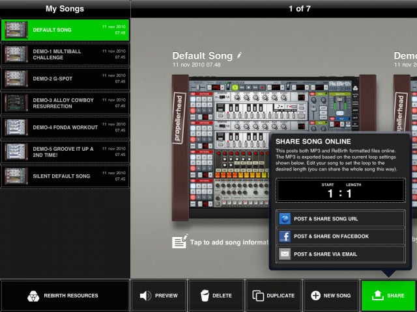The height and width of the screenshot is (312, 417).
Task: Click the Preview speaker icon
Action: click(145, 296)
